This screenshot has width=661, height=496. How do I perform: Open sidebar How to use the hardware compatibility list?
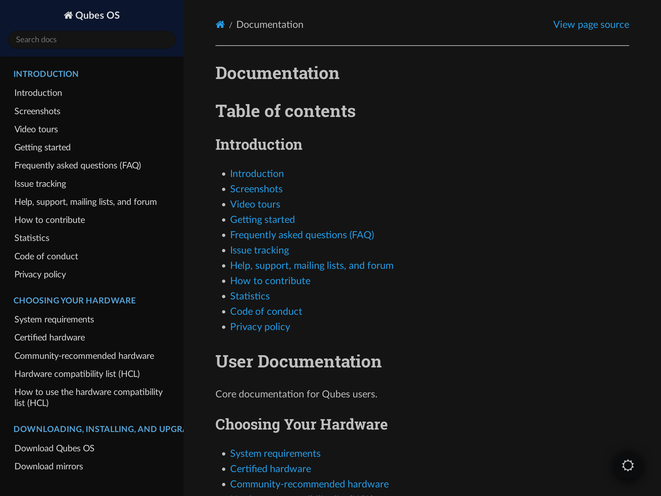point(88,397)
